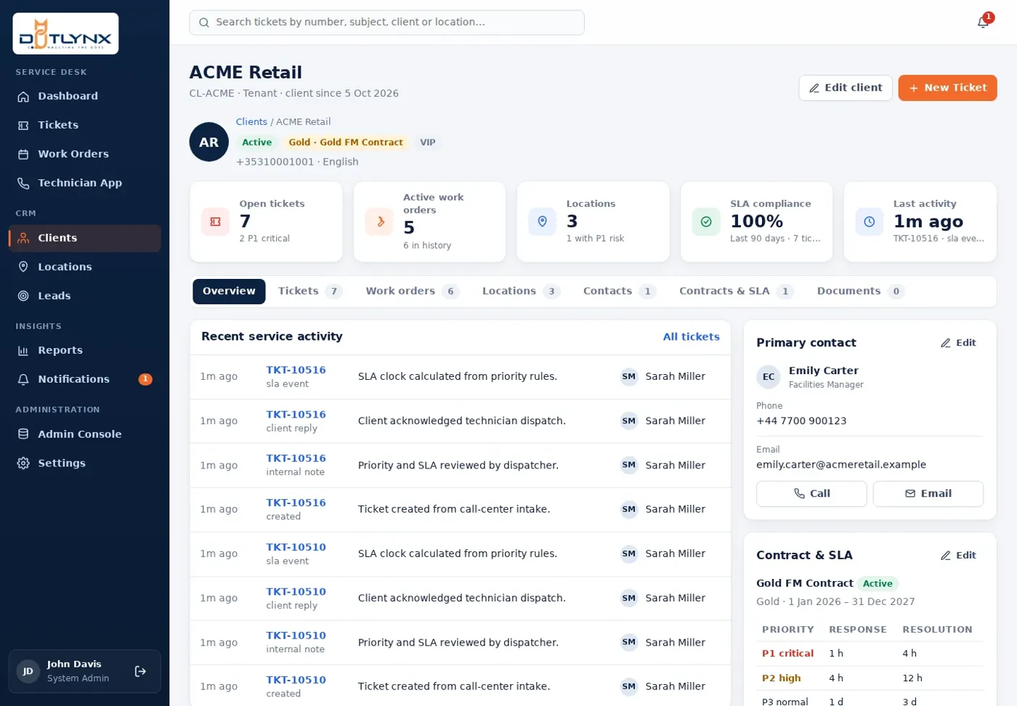This screenshot has width=1017, height=706.
Task: Click the phone number +44 7700 900123
Action: tap(801, 421)
